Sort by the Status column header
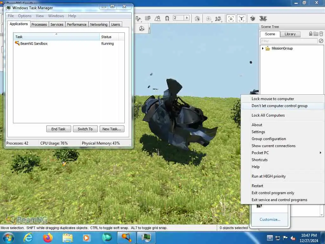 [x=109, y=37]
